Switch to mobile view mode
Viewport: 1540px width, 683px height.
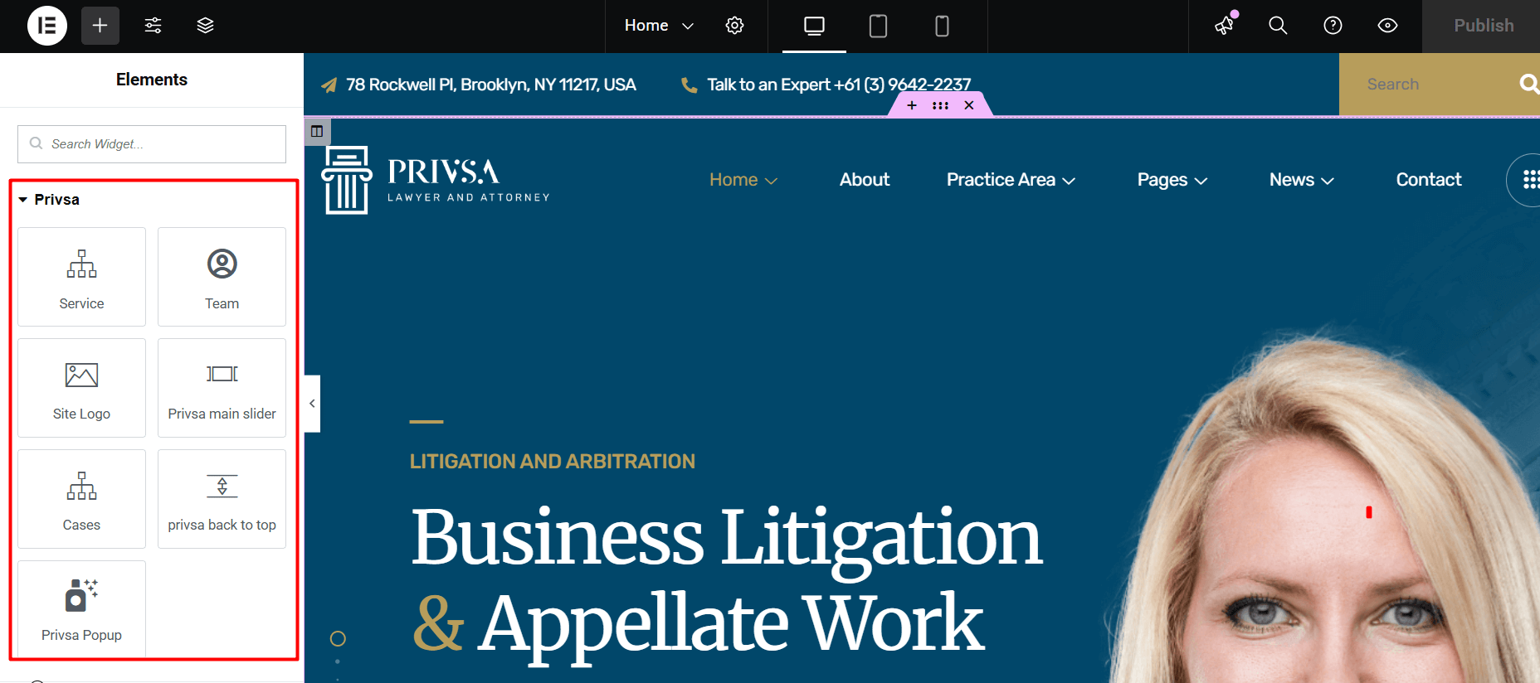942,26
